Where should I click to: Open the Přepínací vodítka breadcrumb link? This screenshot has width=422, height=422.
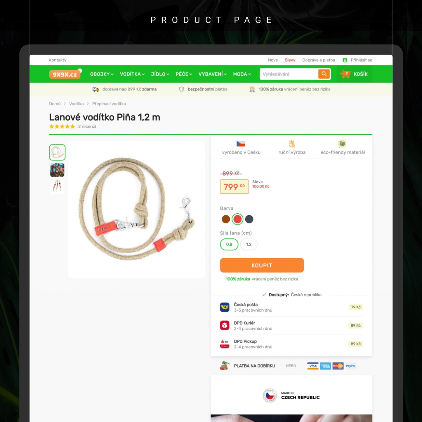[x=109, y=104]
